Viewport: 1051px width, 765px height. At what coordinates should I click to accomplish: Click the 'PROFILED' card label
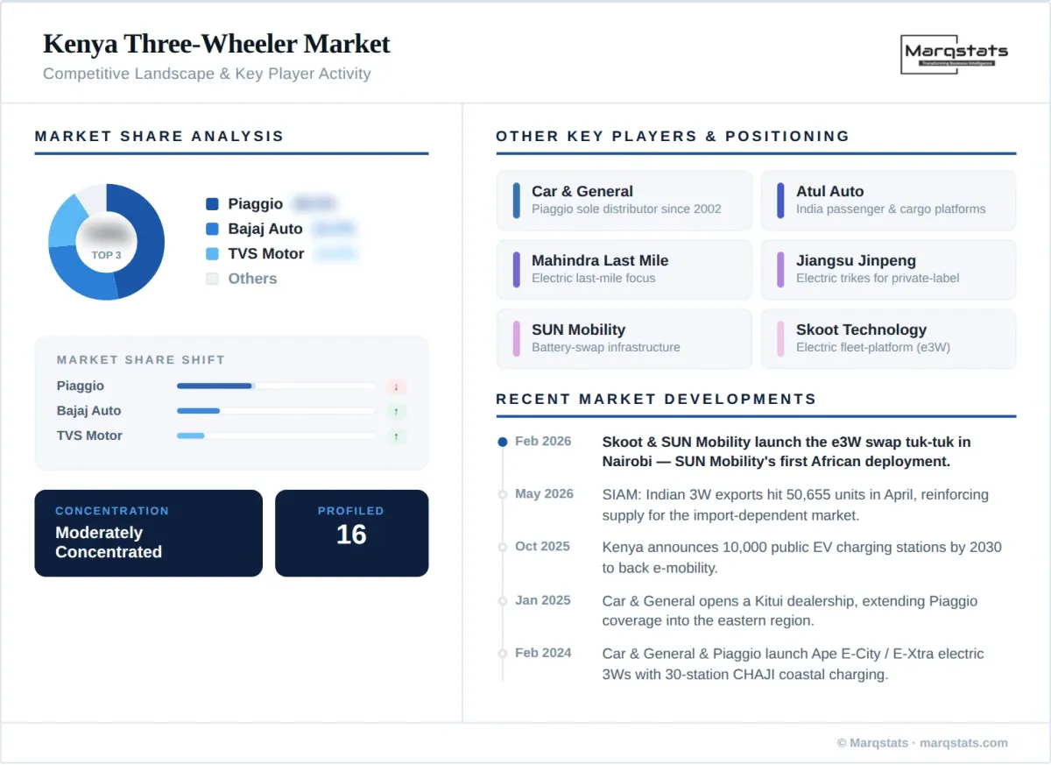[351, 511]
